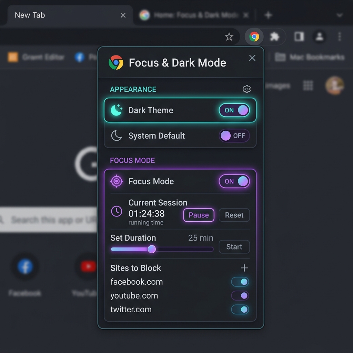Pause the current focus session
This screenshot has width=353, height=353.
pyautogui.click(x=199, y=215)
